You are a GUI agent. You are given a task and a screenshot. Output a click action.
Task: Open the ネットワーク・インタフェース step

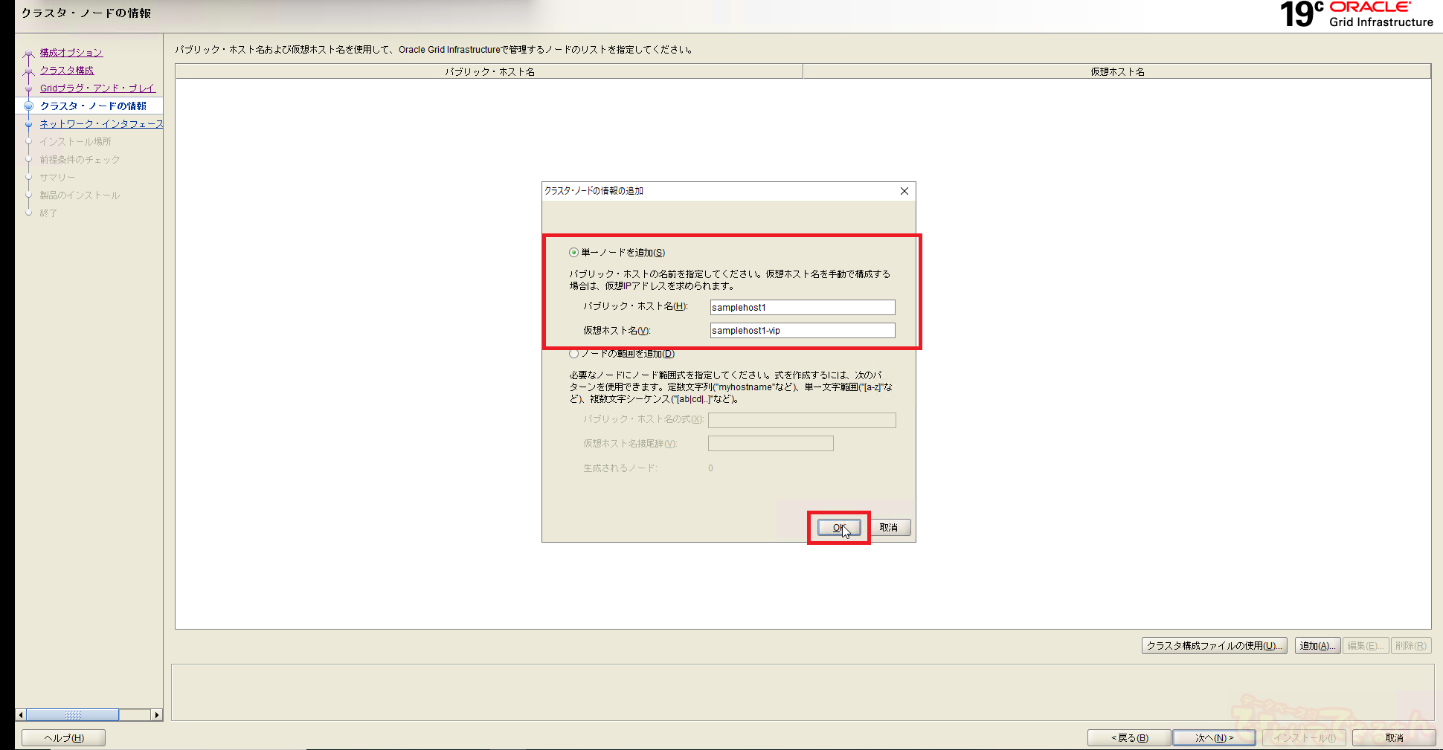(101, 124)
